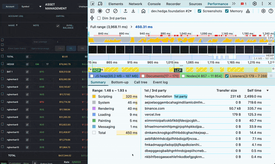Click the download profile icon
The image size is (275, 164).
133,11
